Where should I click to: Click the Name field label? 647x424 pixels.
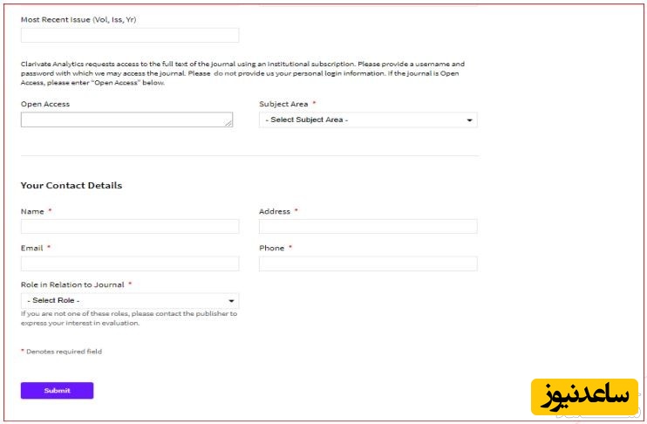click(x=32, y=211)
